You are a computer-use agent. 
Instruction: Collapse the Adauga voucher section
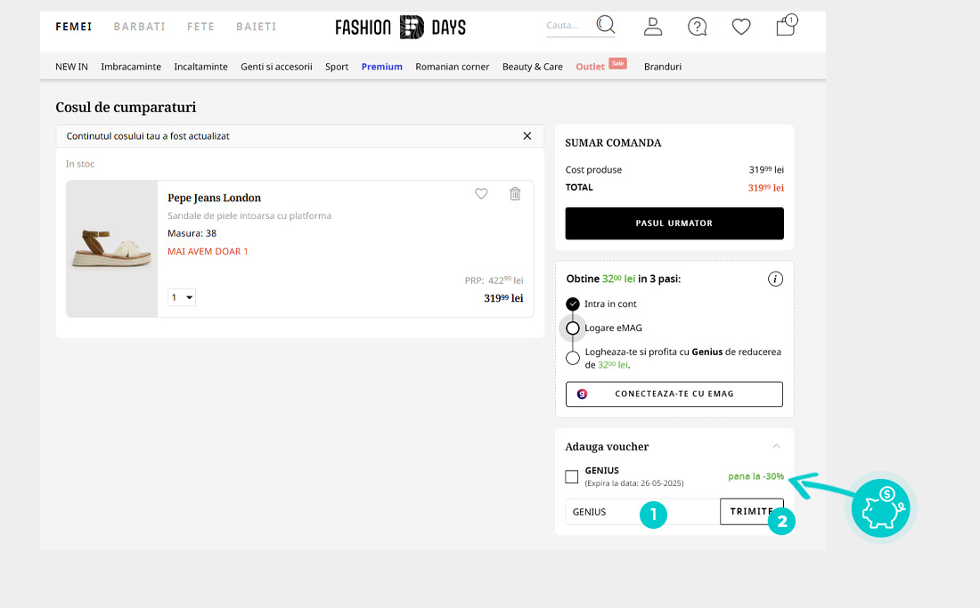[x=776, y=446]
